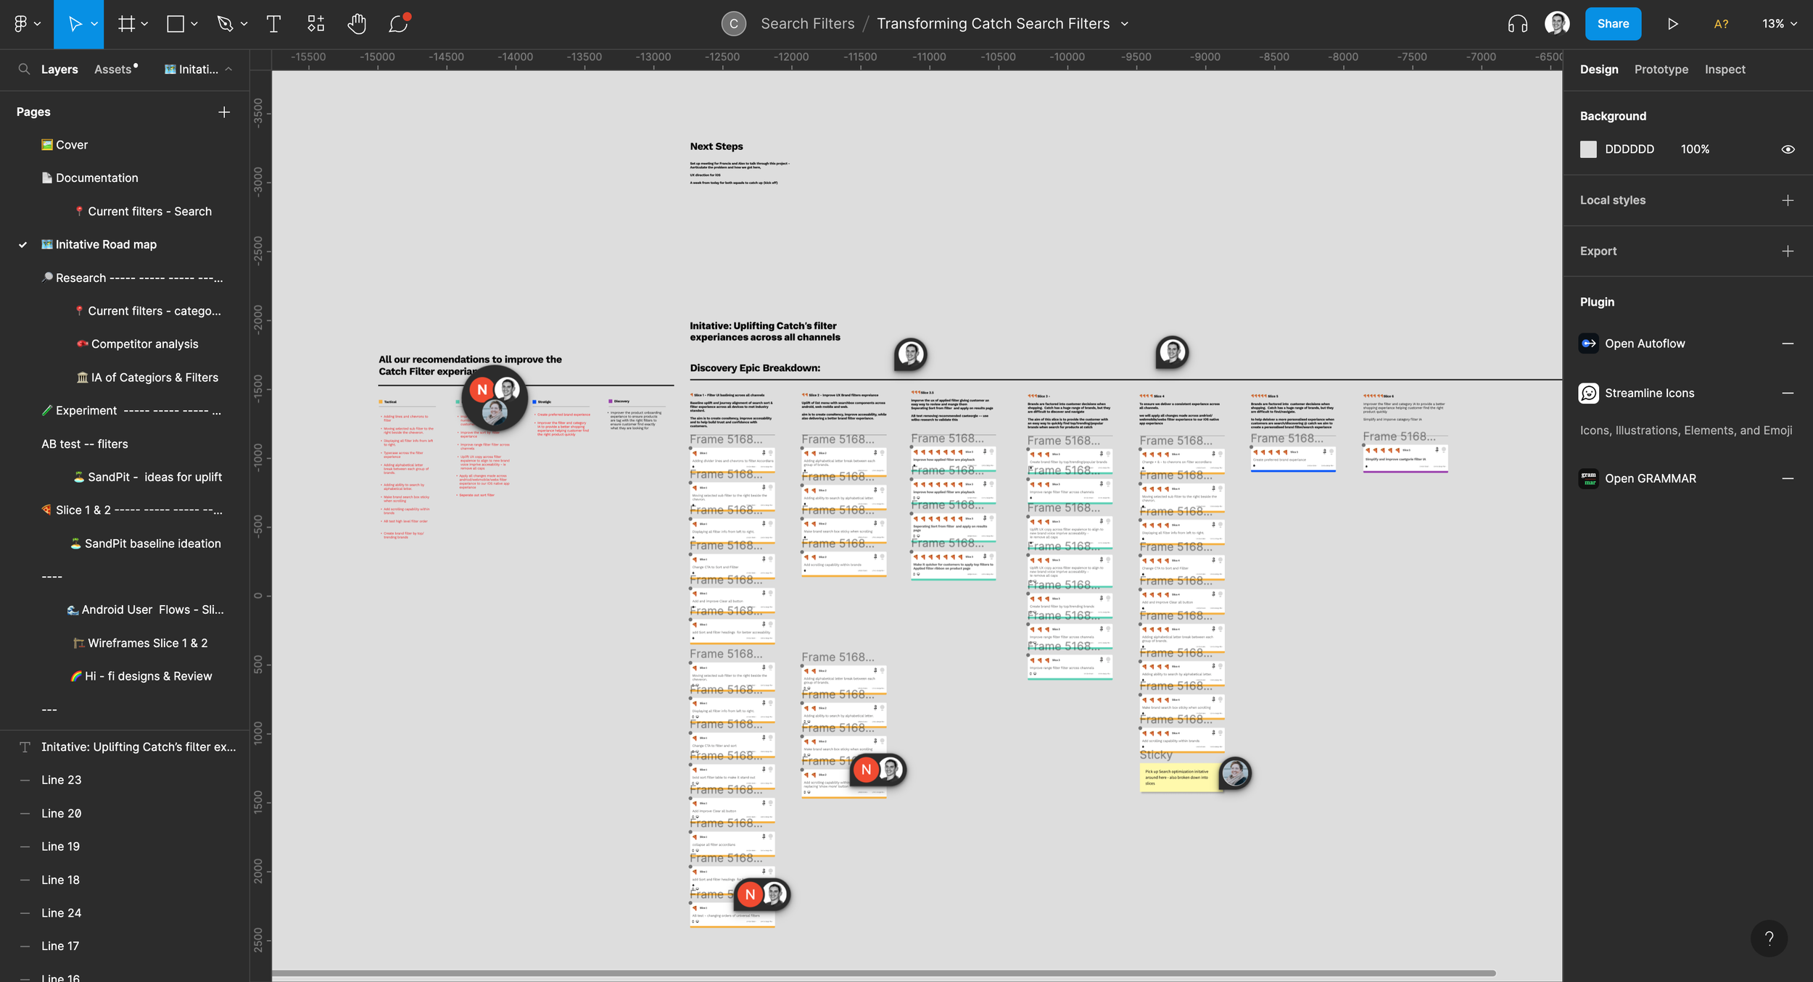This screenshot has height=982, width=1813.
Task: Click the Open Autoflow plugin icon
Action: (x=1588, y=344)
